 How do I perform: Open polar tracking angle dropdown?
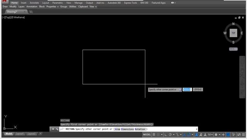[174, 135]
